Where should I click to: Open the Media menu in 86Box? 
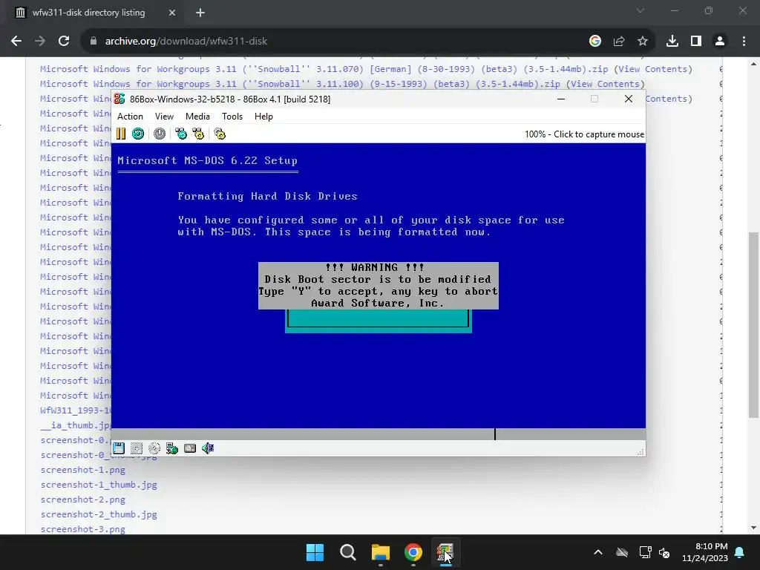pos(197,117)
